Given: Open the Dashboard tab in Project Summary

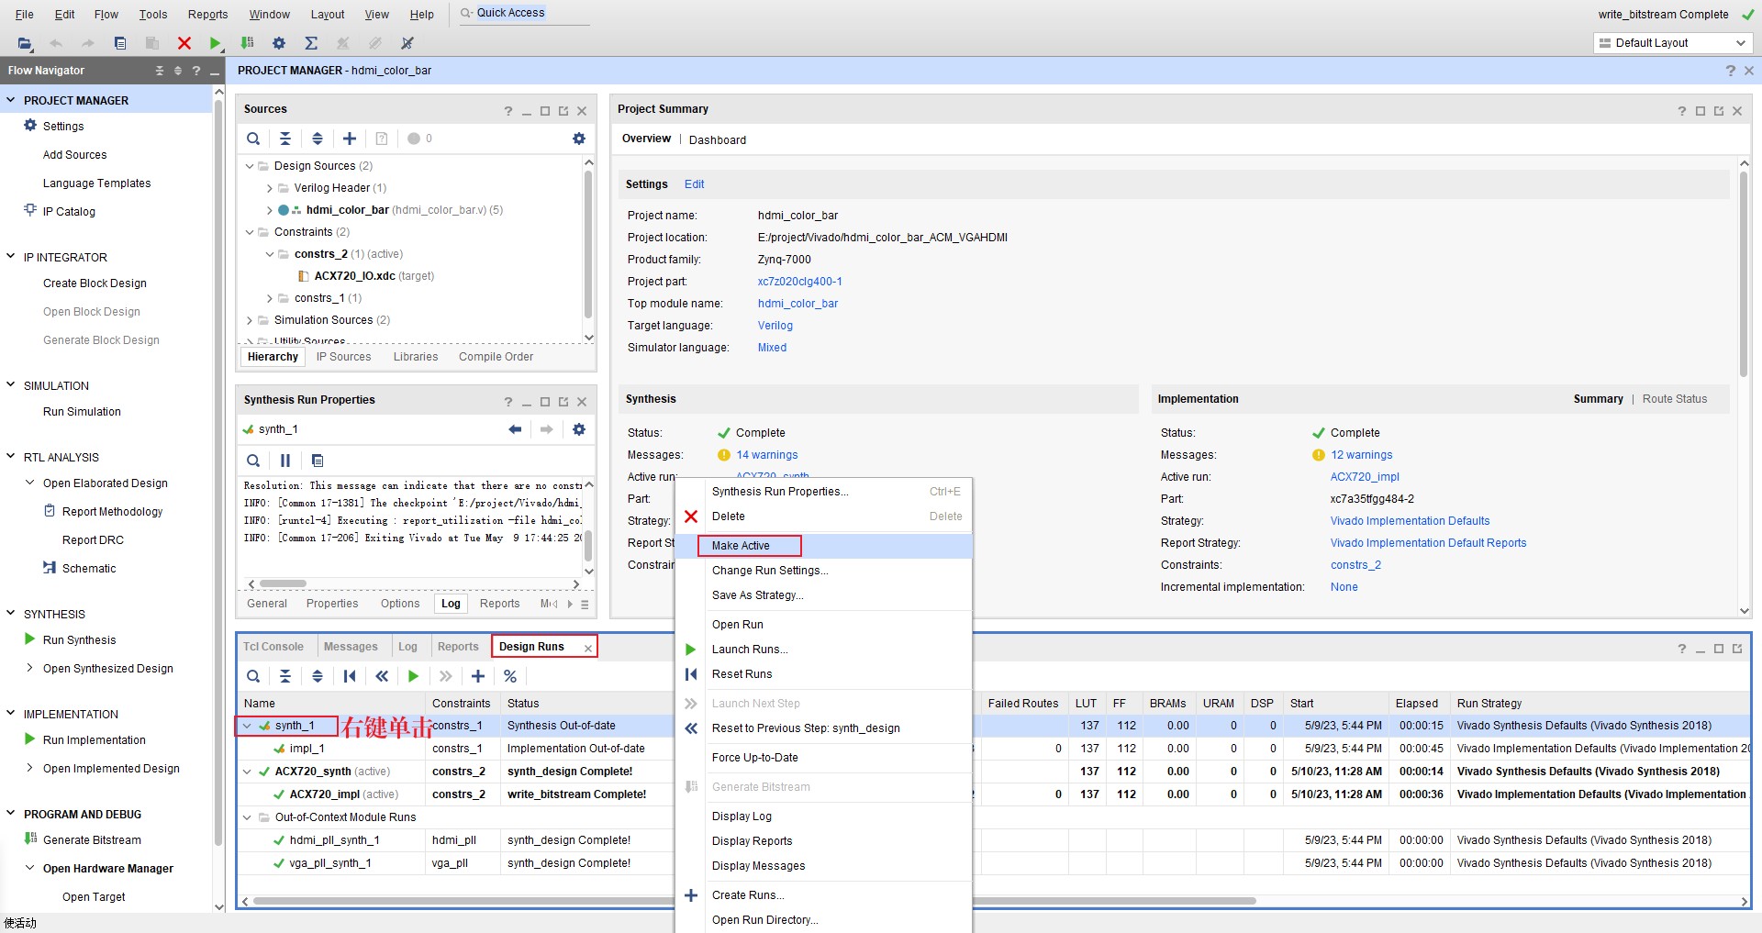Looking at the screenshot, I should 718,139.
